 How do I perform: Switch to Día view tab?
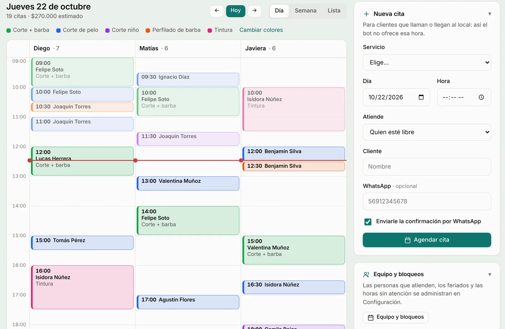pos(279,11)
